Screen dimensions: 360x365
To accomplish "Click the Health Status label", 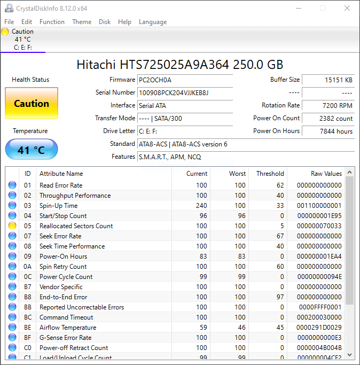I will click(30, 80).
